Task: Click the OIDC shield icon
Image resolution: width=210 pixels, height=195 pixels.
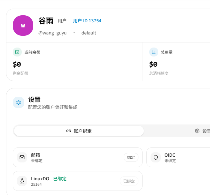Action: coord(156,157)
